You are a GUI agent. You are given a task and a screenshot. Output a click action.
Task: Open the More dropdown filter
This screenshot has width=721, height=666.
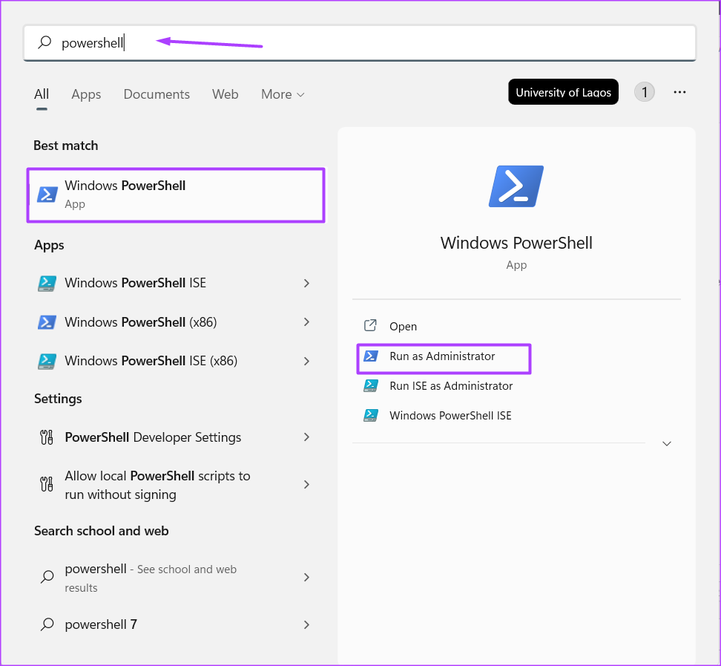click(x=283, y=94)
